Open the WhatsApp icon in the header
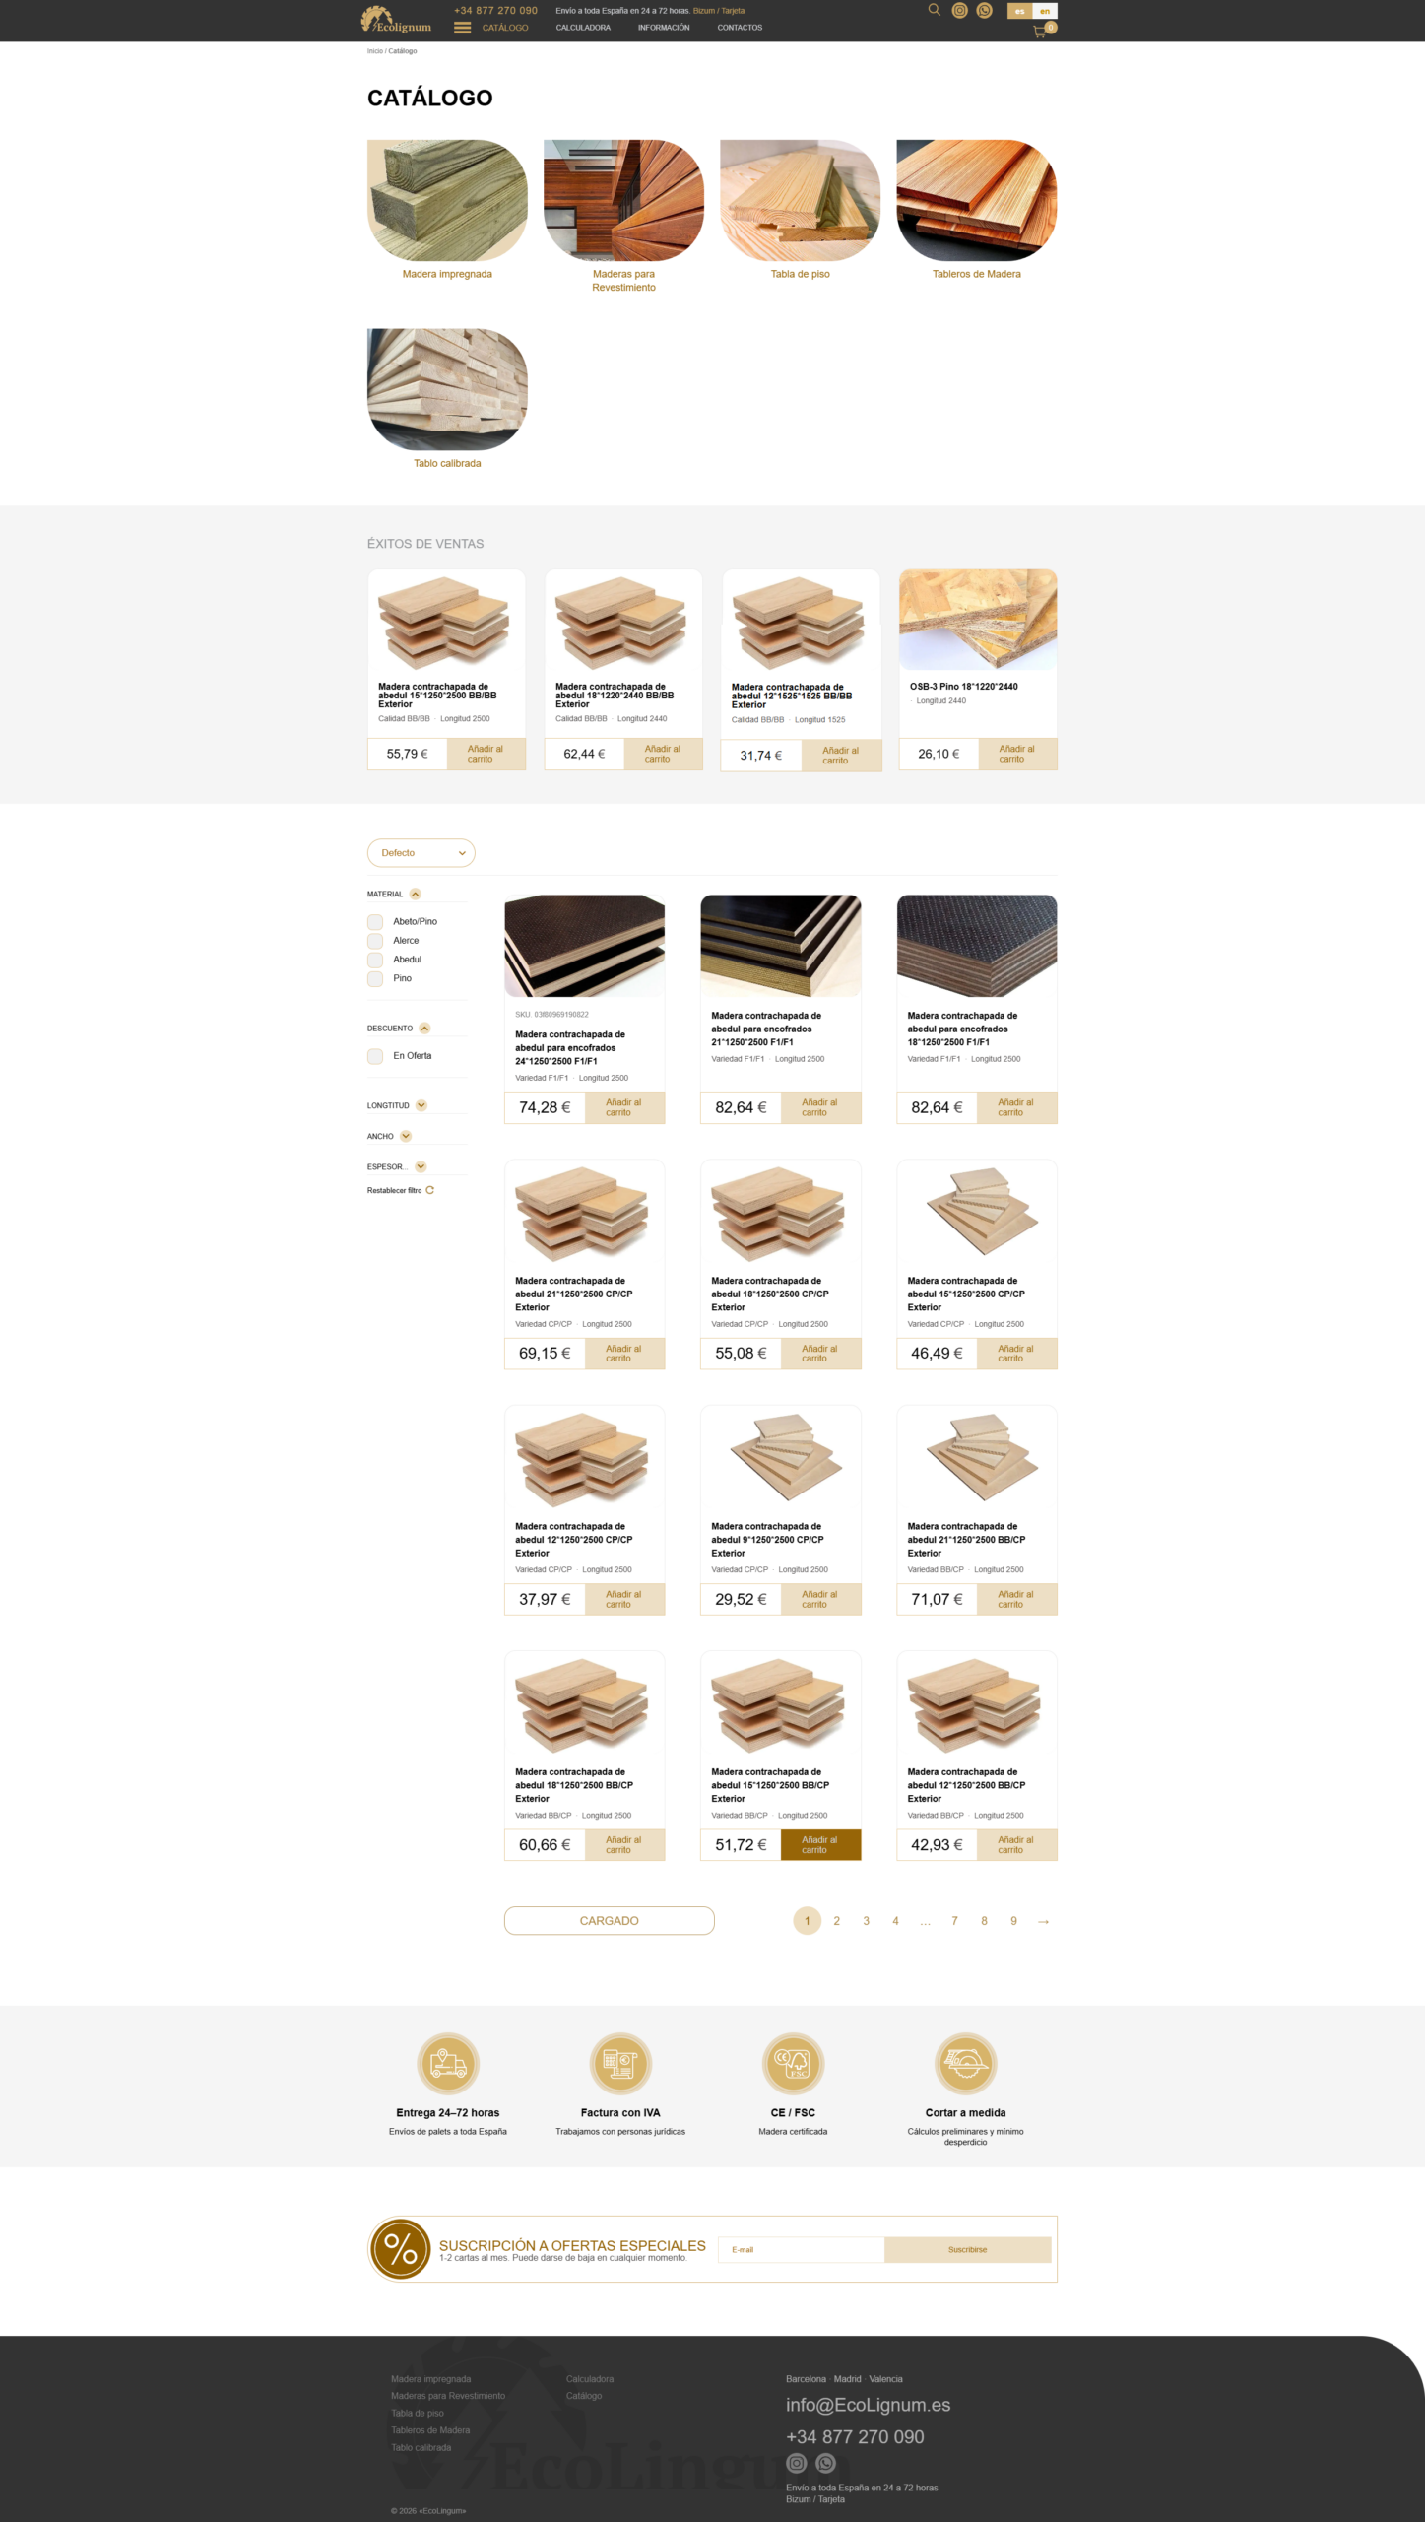 click(984, 11)
